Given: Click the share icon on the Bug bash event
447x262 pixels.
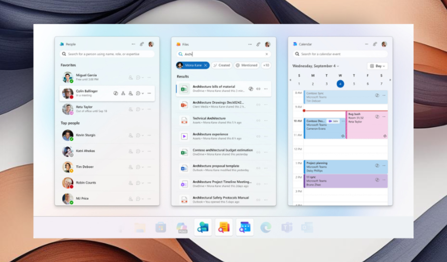Looking at the screenshot, I should tap(378, 117).
